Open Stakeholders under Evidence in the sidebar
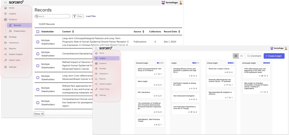 point(19,31)
